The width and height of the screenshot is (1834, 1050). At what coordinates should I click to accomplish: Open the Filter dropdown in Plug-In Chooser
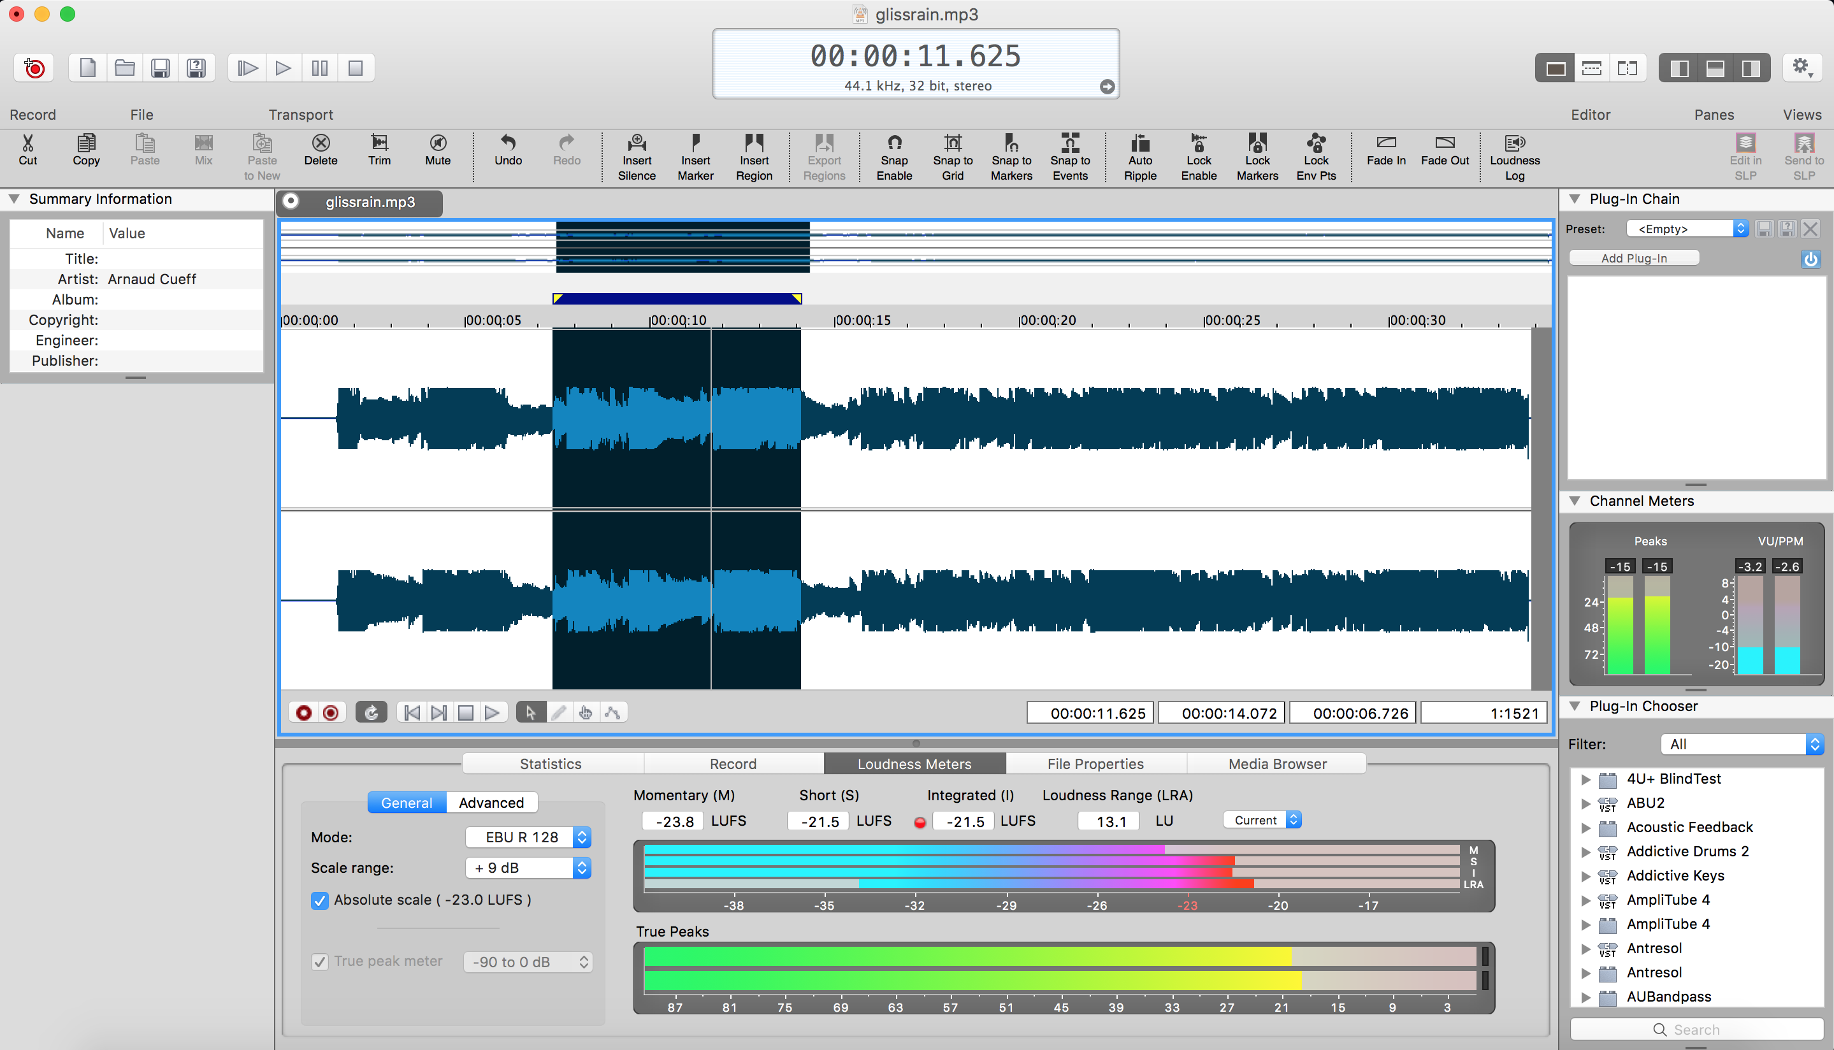(1741, 744)
